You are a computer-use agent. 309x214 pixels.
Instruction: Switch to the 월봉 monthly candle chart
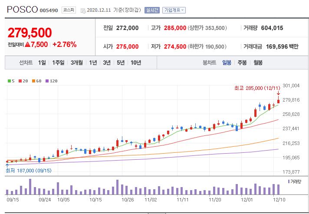coord(258,63)
